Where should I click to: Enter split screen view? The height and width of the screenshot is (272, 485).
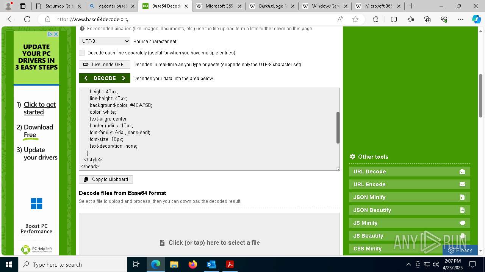[x=394, y=19]
